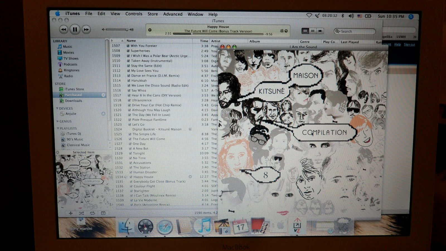This screenshot has width=446, height=251.
Task: Skip to the previous track
Action: pos(64,29)
